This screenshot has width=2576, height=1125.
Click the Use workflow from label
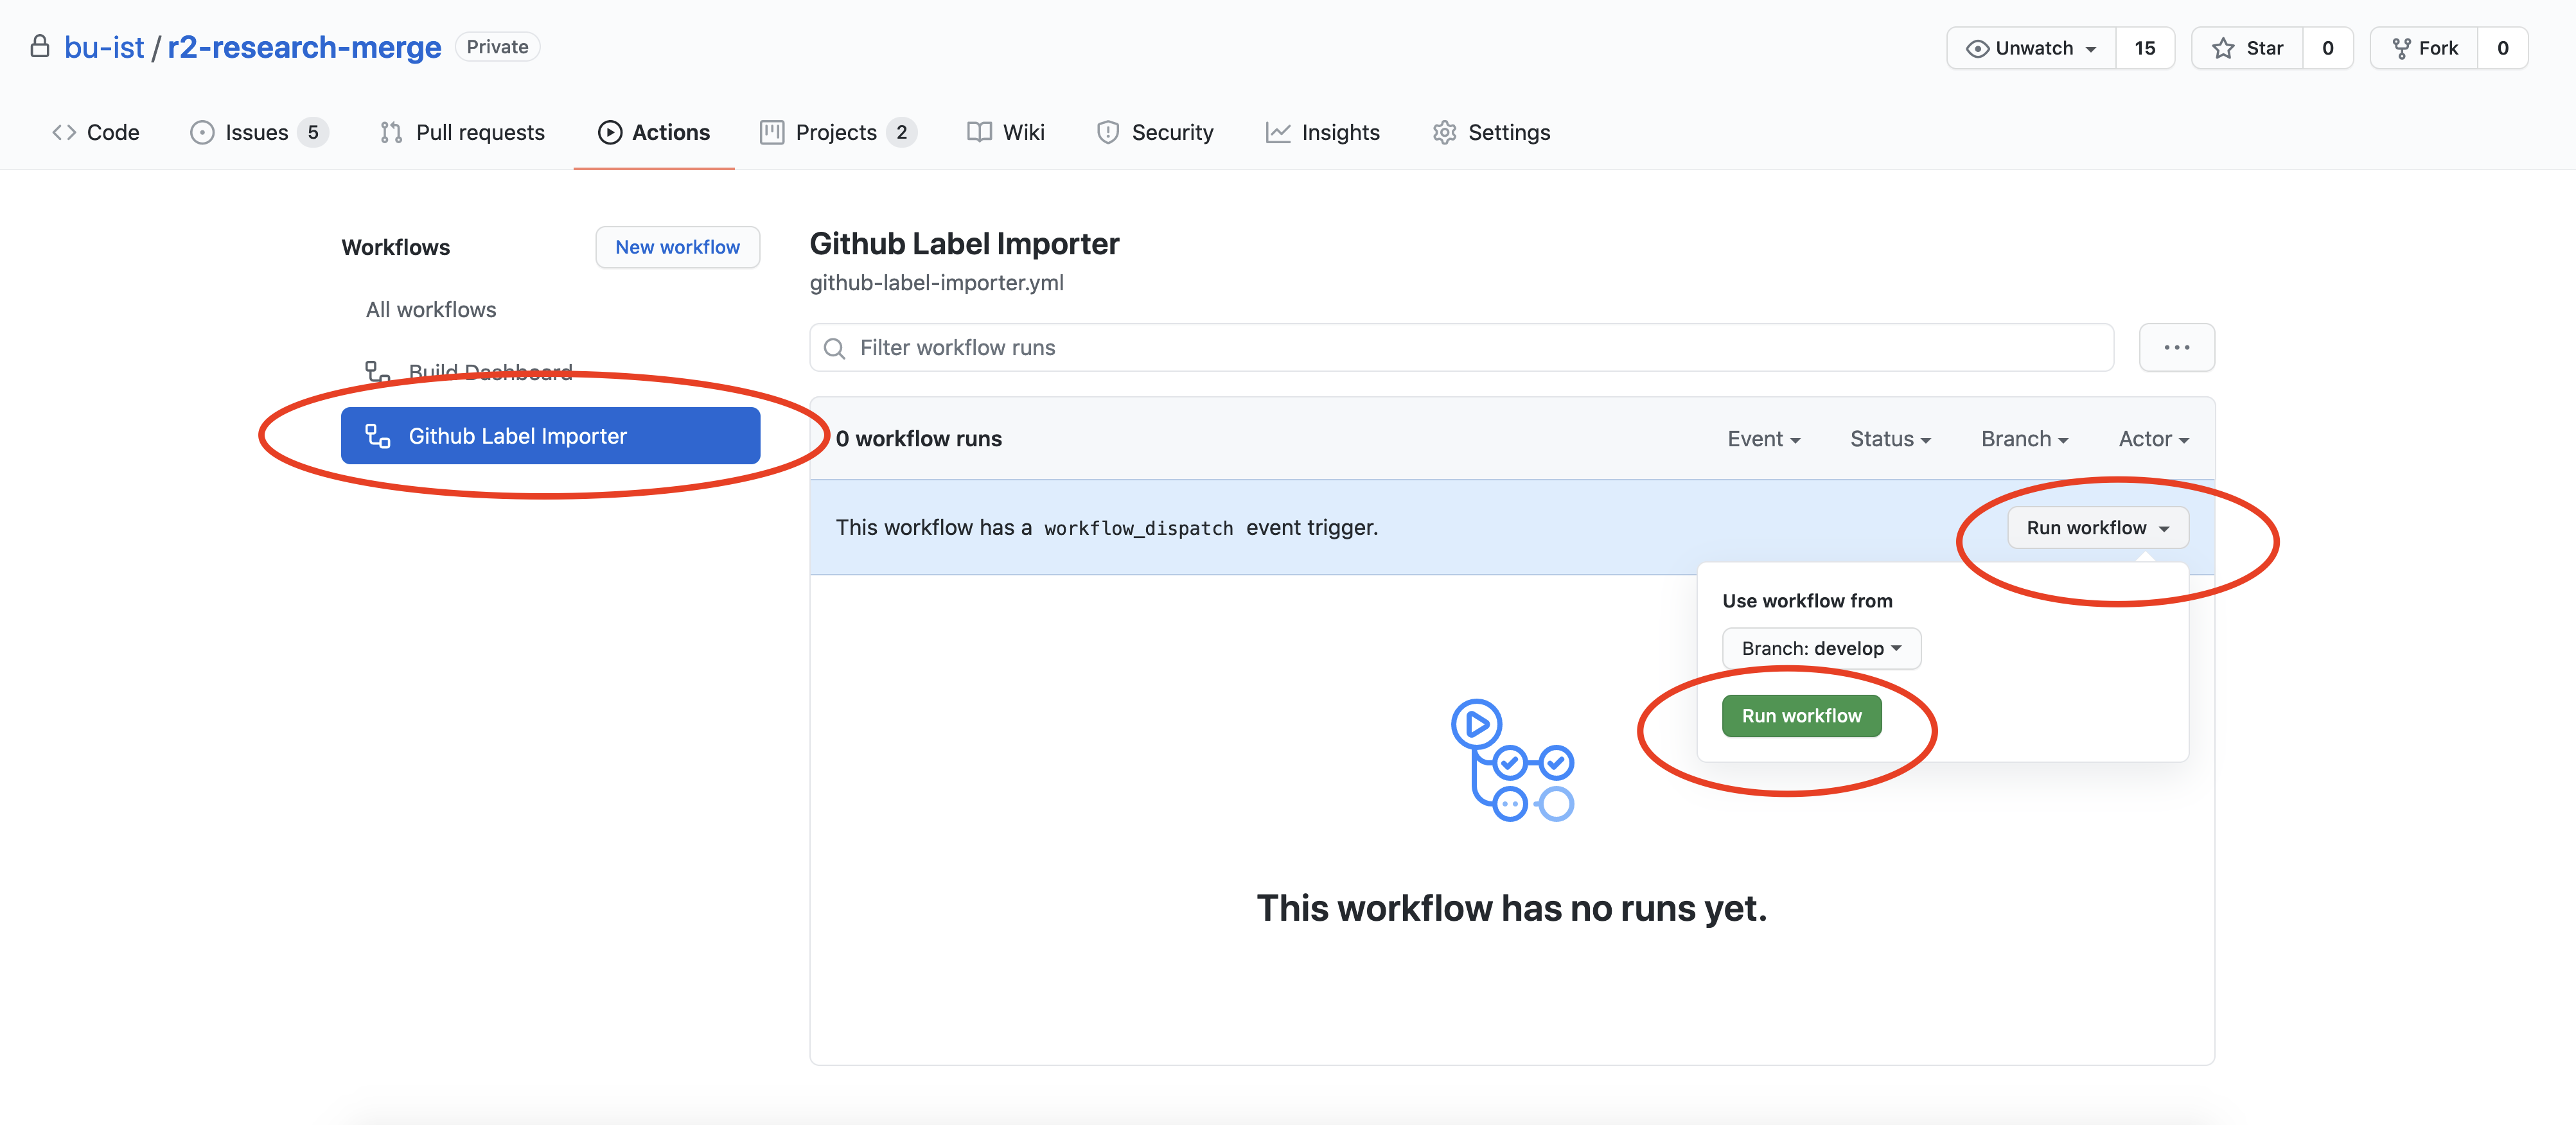(1807, 601)
